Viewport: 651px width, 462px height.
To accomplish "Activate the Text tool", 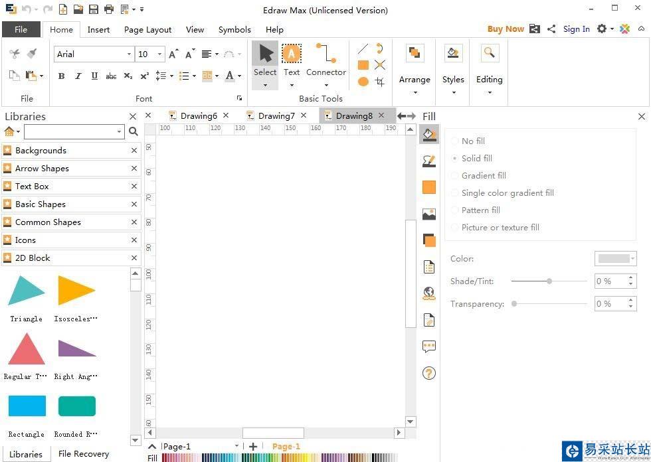I will (x=292, y=66).
